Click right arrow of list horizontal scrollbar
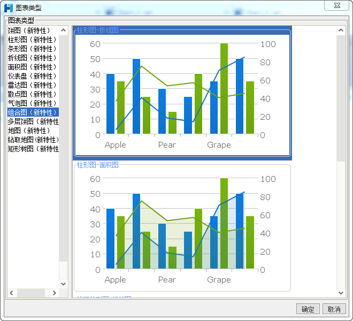The height and width of the screenshot is (321, 353). point(54,293)
